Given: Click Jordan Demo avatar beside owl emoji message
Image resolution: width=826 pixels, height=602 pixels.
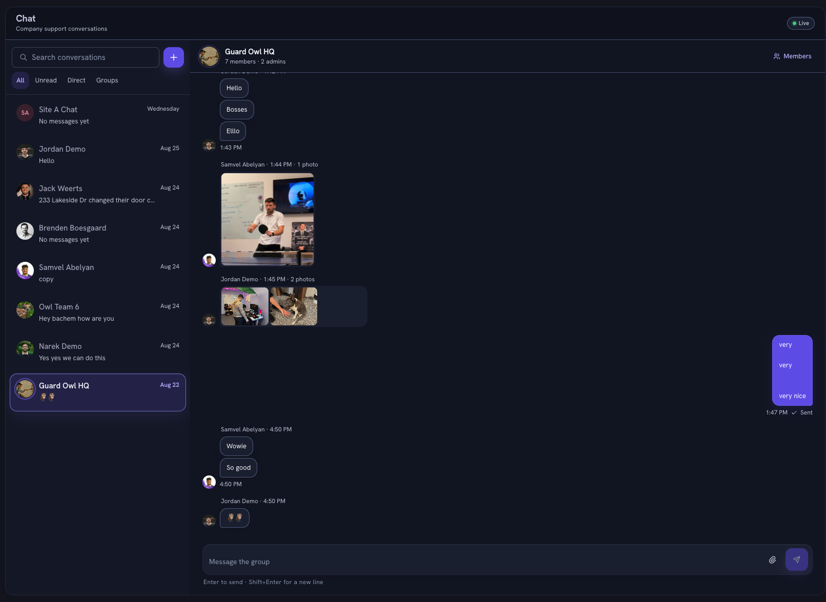Looking at the screenshot, I should (209, 521).
